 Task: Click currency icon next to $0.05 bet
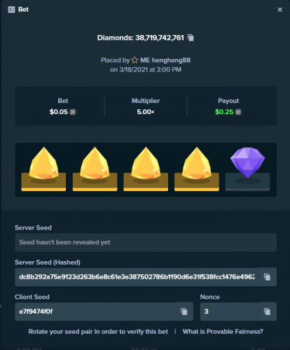73,112
